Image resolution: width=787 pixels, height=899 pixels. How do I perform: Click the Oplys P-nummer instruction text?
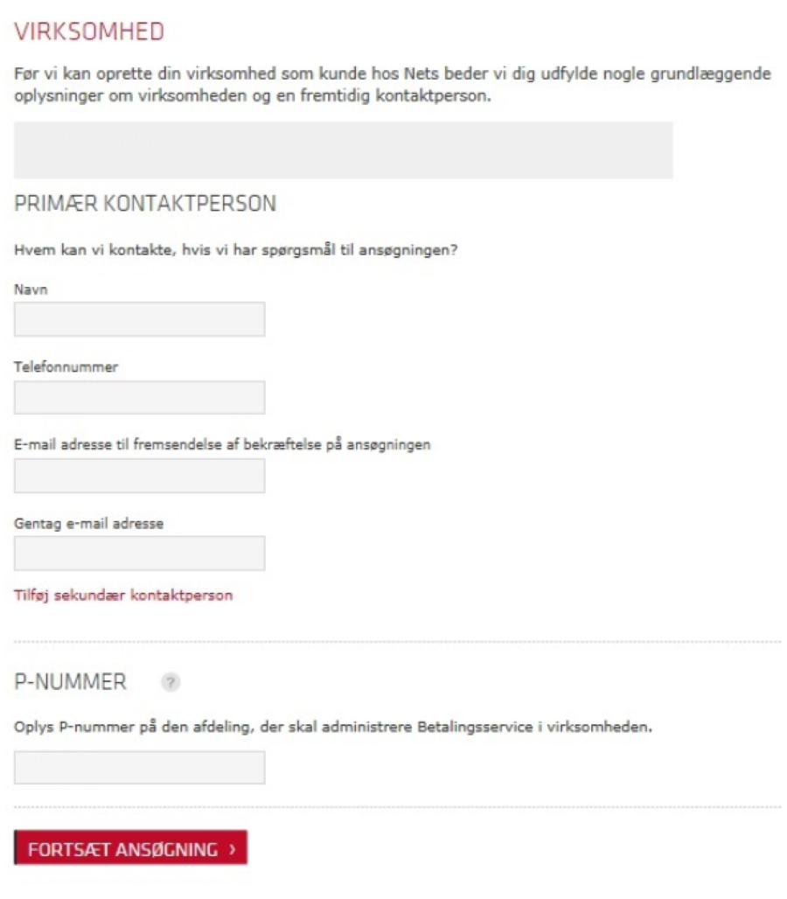333,727
